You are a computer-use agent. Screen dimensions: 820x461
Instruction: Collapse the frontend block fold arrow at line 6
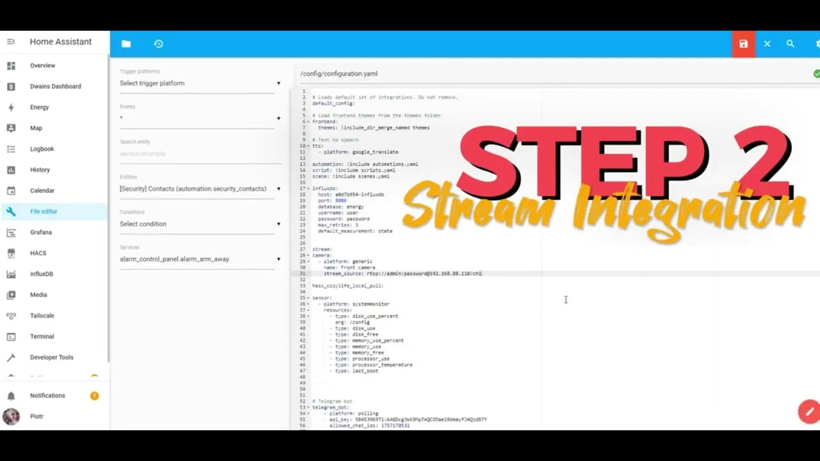click(308, 122)
